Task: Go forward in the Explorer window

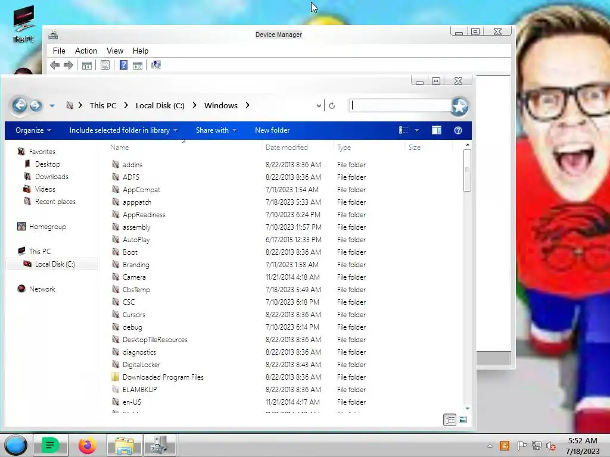Action: tap(36, 106)
